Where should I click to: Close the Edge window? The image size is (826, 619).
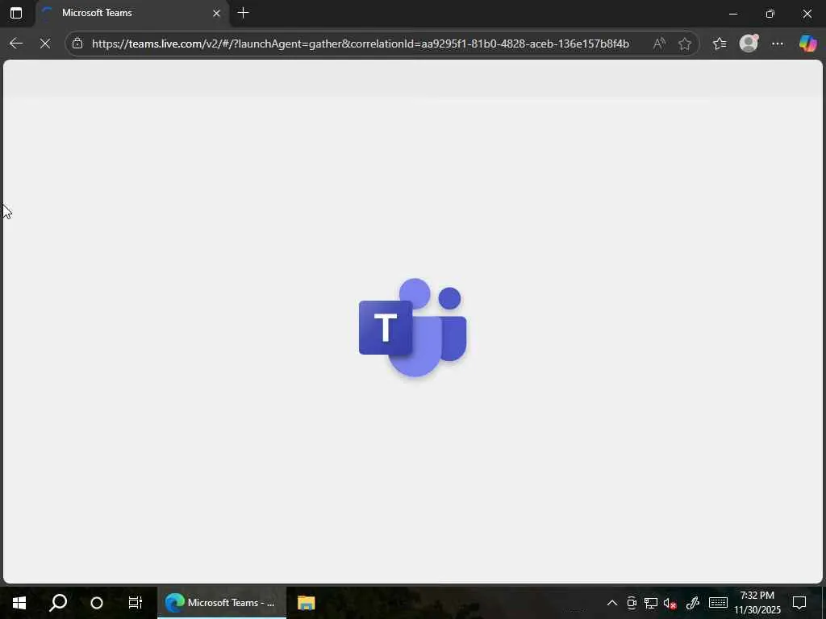click(807, 14)
